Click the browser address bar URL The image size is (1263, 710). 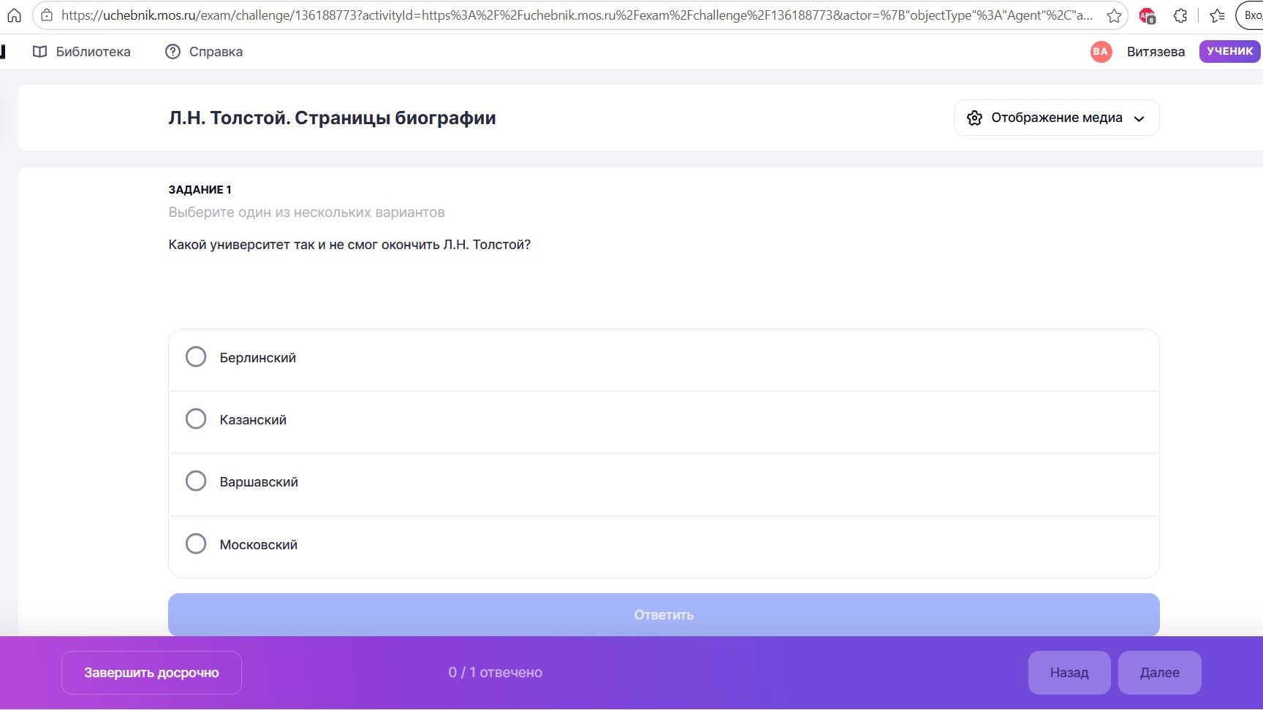point(577,15)
